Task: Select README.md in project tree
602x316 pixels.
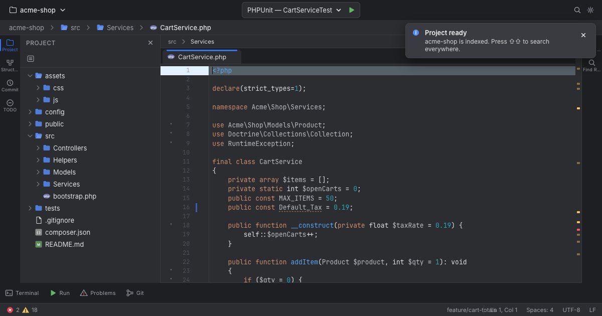Action: click(x=90, y=244)
